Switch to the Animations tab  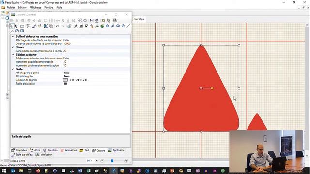pyautogui.click(x=68, y=150)
